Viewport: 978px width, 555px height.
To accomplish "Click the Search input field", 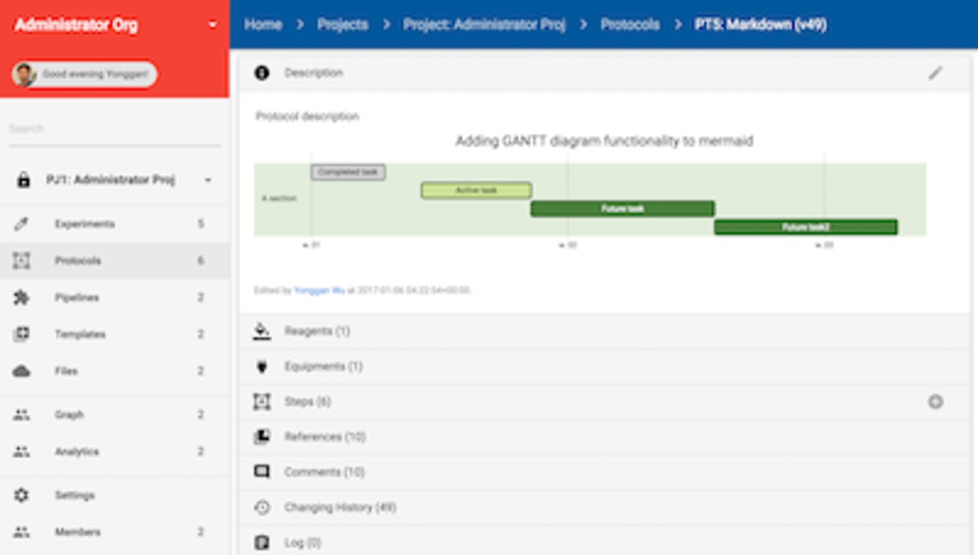I will click(x=114, y=129).
